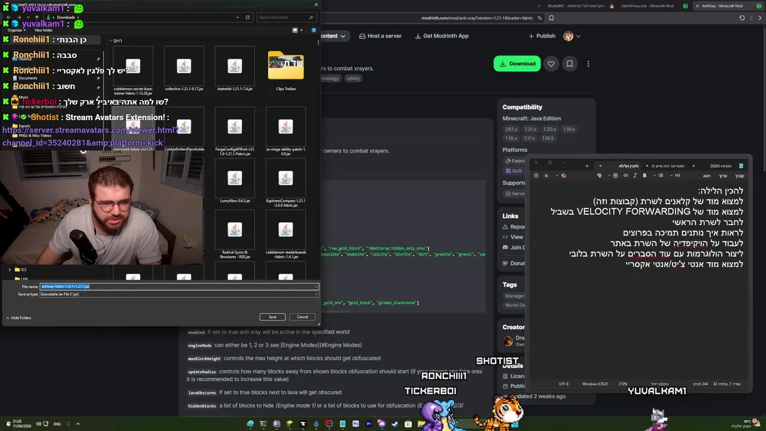Open address bar history dropdown in dialog
This screenshot has width=766, height=431.
tap(238, 17)
